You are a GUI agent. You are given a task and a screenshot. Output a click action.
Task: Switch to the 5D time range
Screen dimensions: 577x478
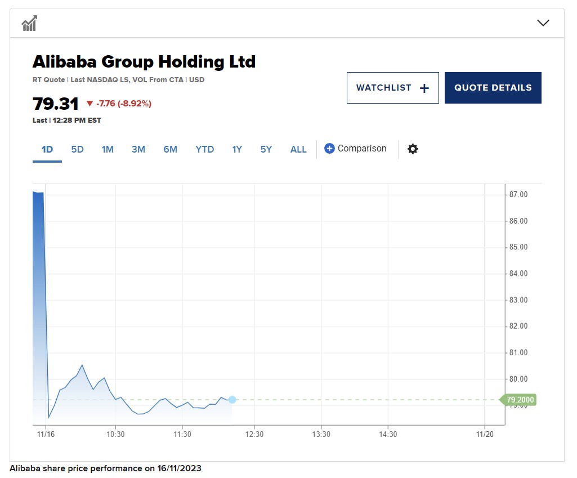coord(77,149)
